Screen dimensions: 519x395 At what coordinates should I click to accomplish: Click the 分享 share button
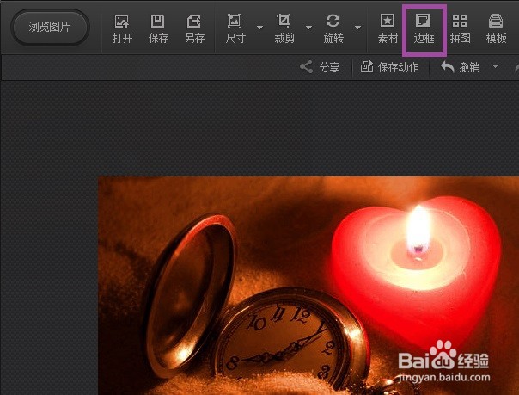[320, 67]
